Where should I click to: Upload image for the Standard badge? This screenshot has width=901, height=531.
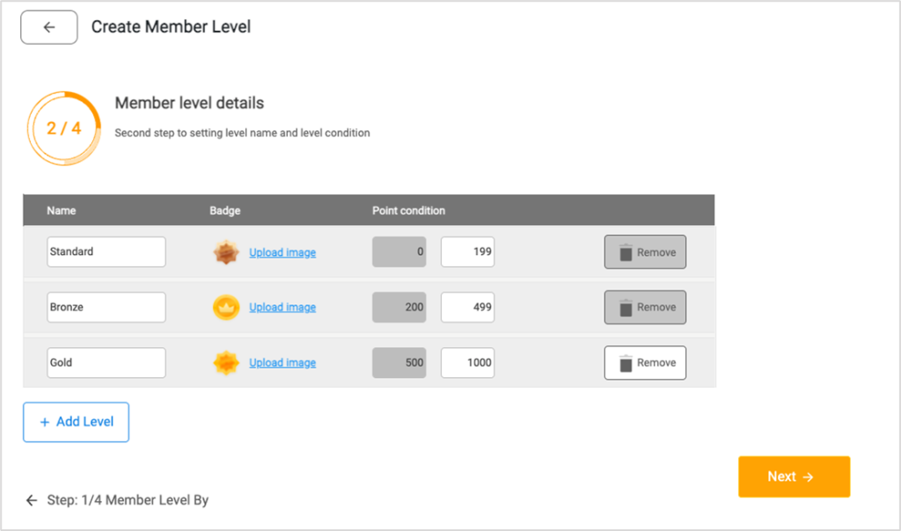coord(282,252)
